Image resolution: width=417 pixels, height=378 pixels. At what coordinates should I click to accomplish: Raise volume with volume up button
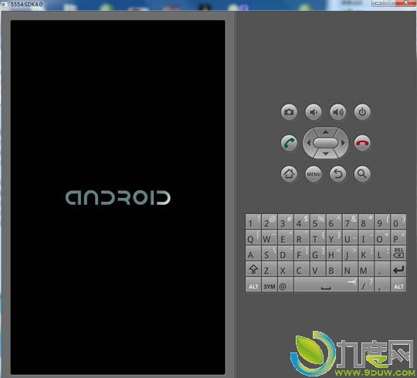tap(338, 112)
